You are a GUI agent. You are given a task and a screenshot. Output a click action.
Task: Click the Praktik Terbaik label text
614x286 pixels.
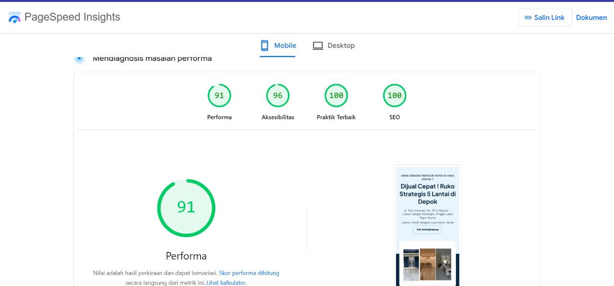click(336, 117)
